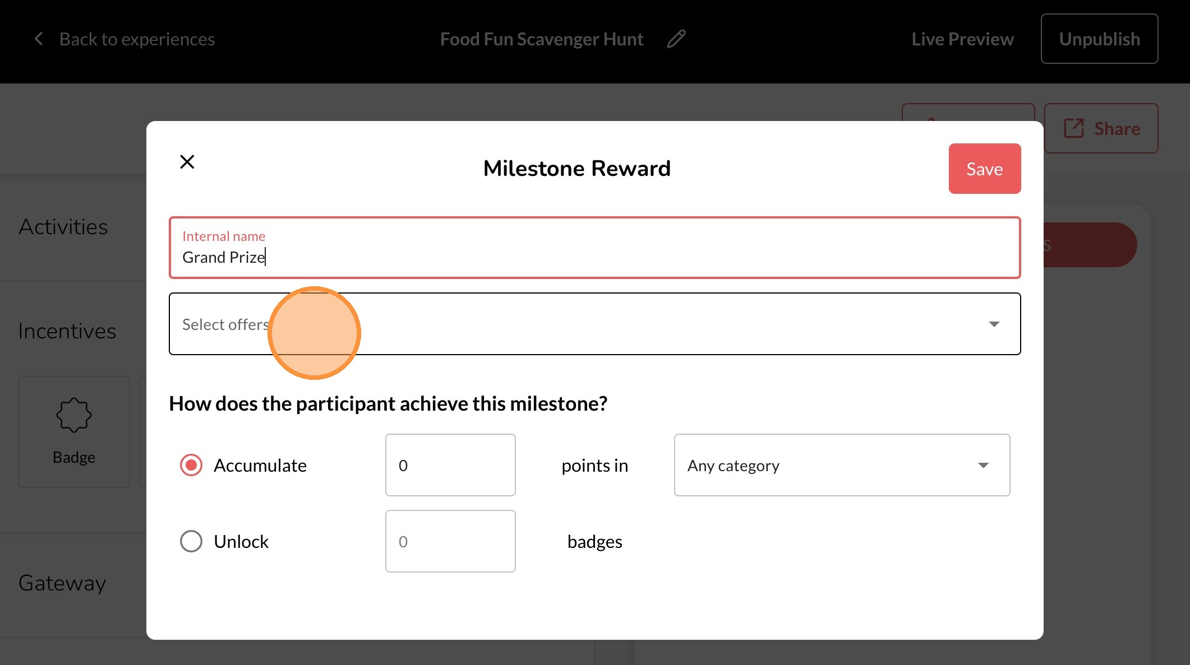Click the Unlock badges number field
Screen dimensions: 1190x665
450,542
